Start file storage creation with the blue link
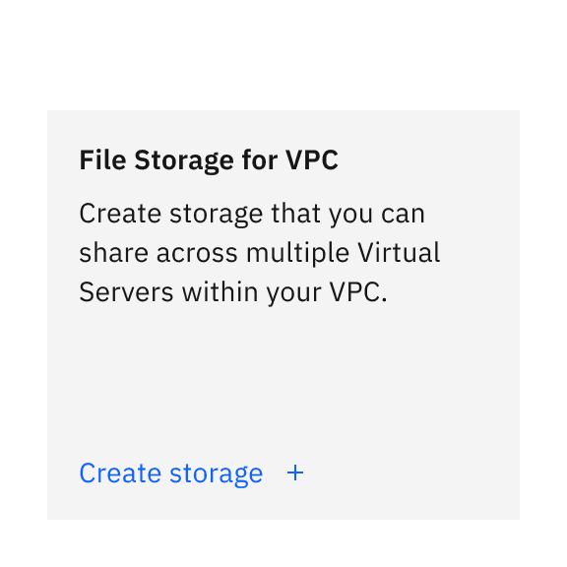 tap(170, 473)
